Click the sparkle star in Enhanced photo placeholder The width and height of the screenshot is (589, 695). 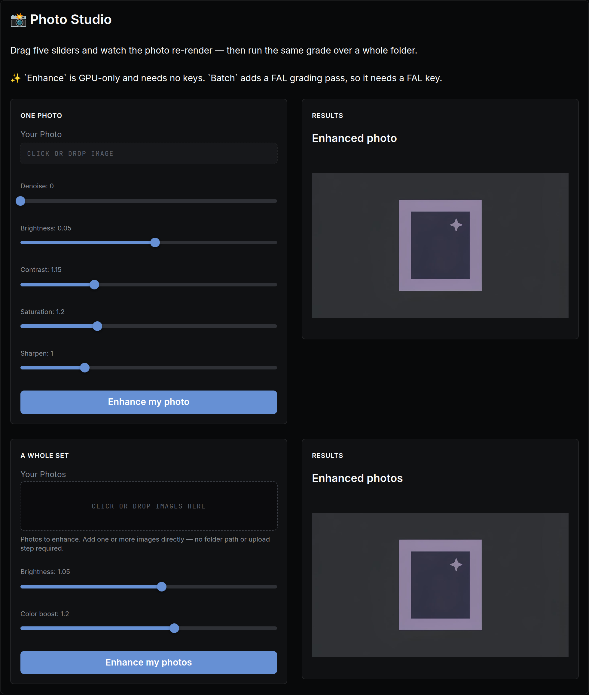[x=456, y=225]
